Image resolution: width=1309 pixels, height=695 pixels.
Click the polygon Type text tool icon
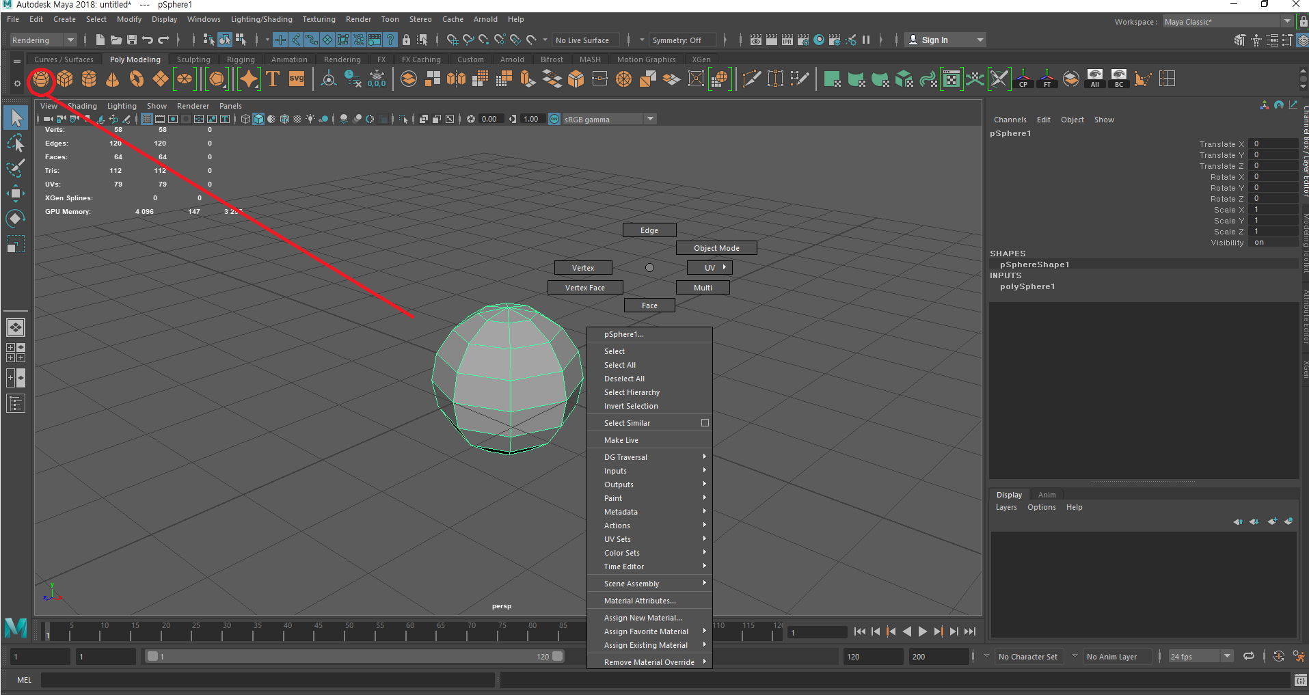coord(273,79)
